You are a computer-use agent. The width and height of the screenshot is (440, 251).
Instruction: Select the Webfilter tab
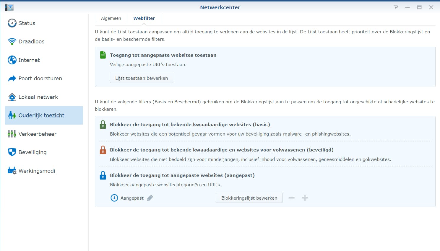coord(144,18)
